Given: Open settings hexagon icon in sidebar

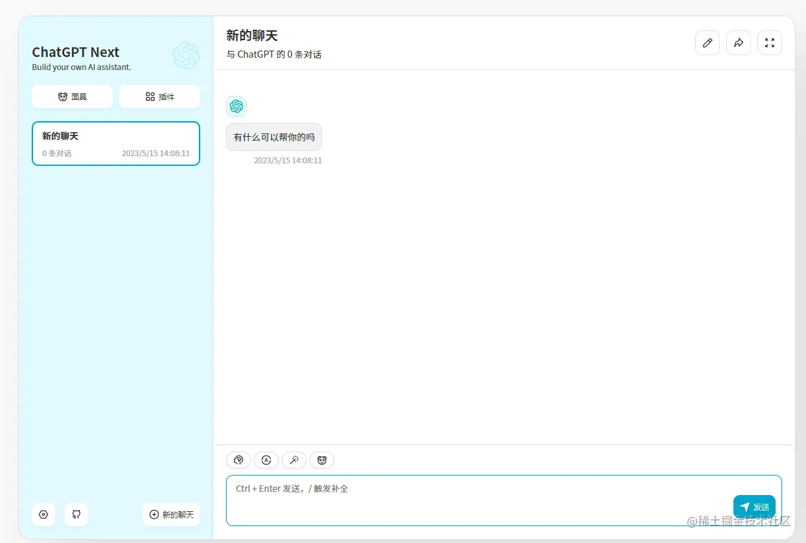Looking at the screenshot, I should pyautogui.click(x=43, y=514).
